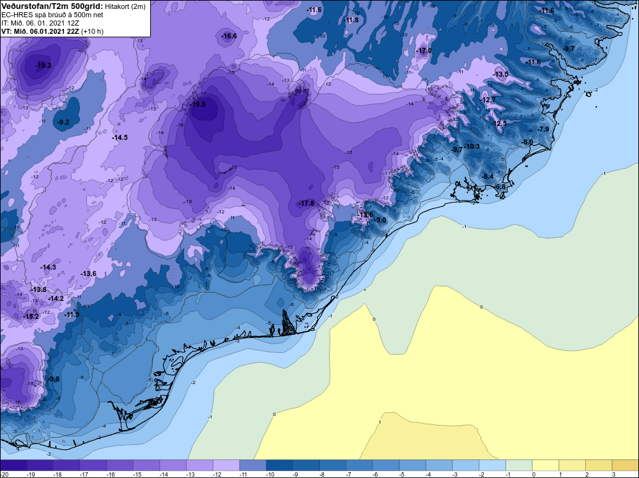Click the 'VT: Mið. 06.01.2021 22Z (+10 h)' line
This screenshot has width=639, height=478.
[x=52, y=31]
